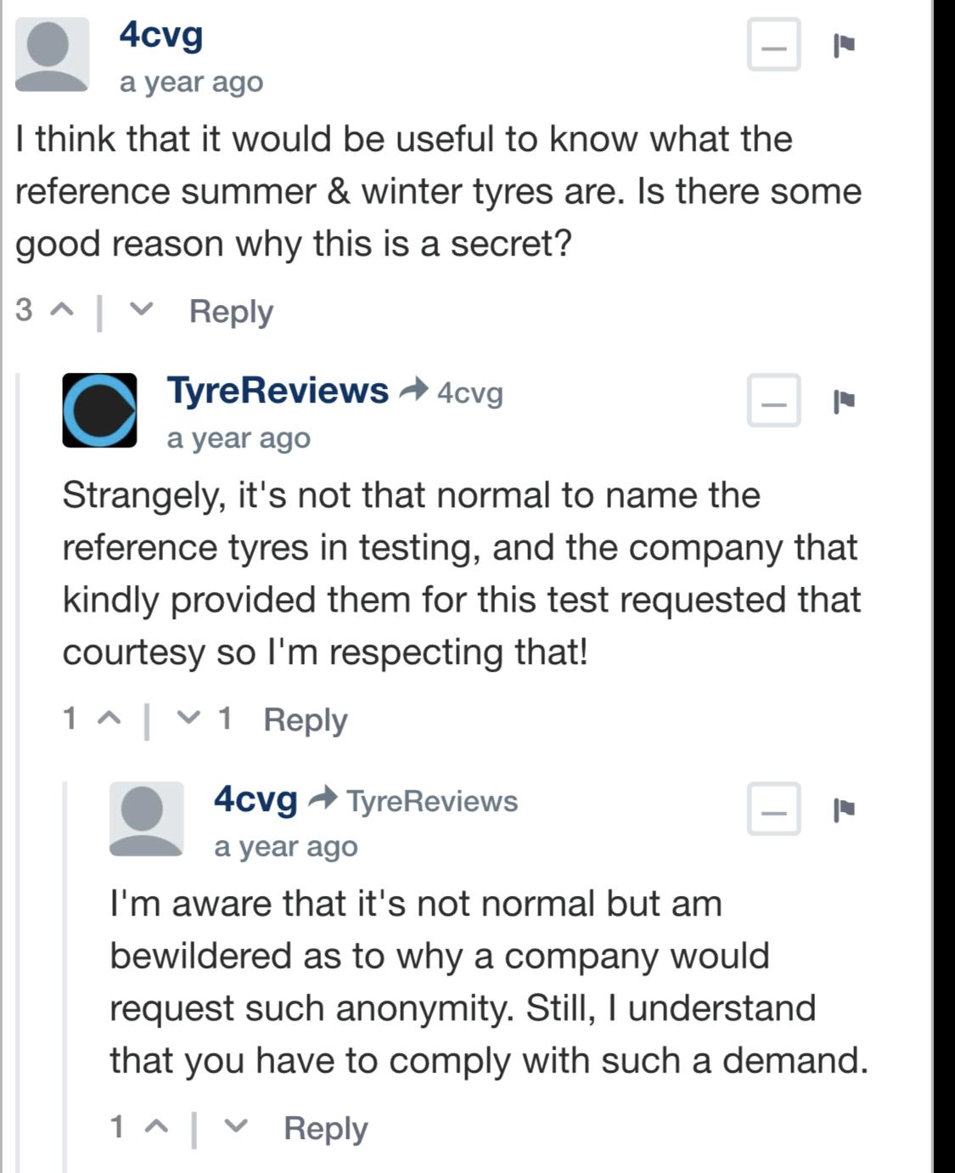The height and width of the screenshot is (1173, 955).
Task: Jump to parent comment via '4cvg' reply-to link
Action: coord(469,393)
